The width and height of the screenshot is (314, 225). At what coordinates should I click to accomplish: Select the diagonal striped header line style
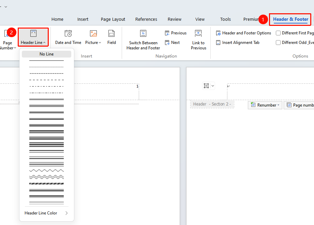click(46, 183)
